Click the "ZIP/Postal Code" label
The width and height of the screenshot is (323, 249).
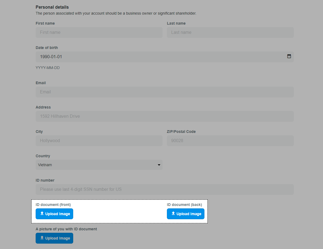(181, 132)
